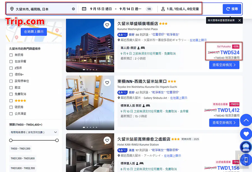
Task: Open Washington Hotel 在地圖上顯示 link
Action: pyautogui.click(x=198, y=40)
